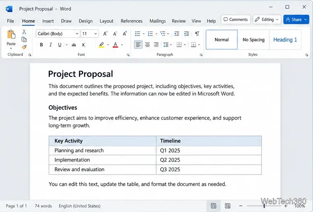This screenshot has width=313, height=212.
Task: Open the Font dialog launcher
Action: [x=128, y=55]
